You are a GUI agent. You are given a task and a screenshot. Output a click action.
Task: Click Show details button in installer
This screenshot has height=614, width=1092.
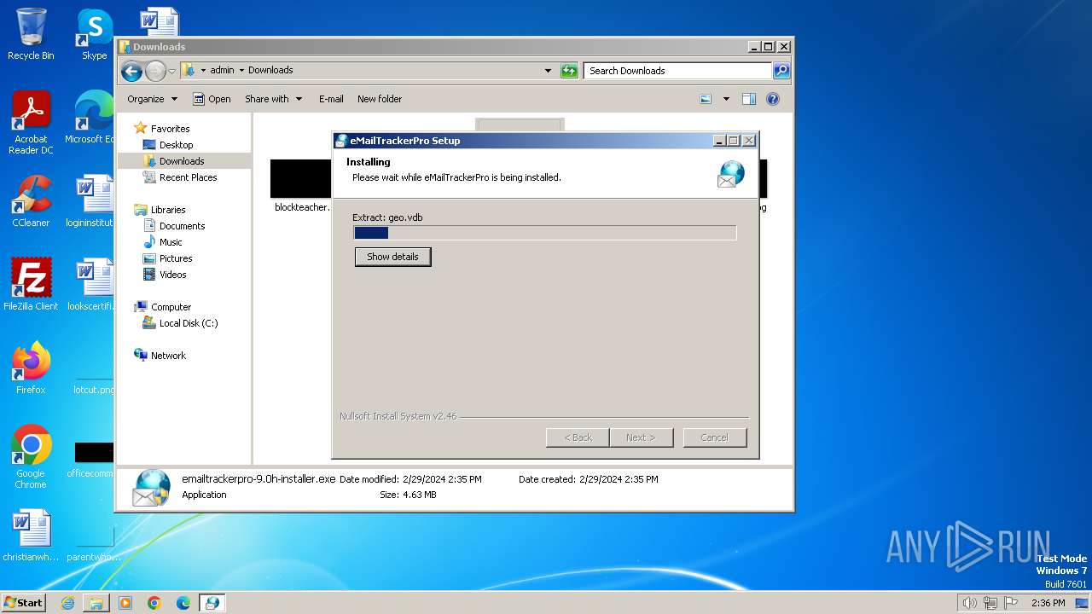tap(392, 257)
